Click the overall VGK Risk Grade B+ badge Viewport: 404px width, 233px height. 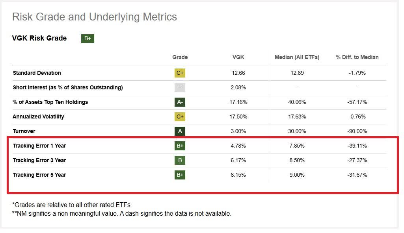[x=88, y=38]
